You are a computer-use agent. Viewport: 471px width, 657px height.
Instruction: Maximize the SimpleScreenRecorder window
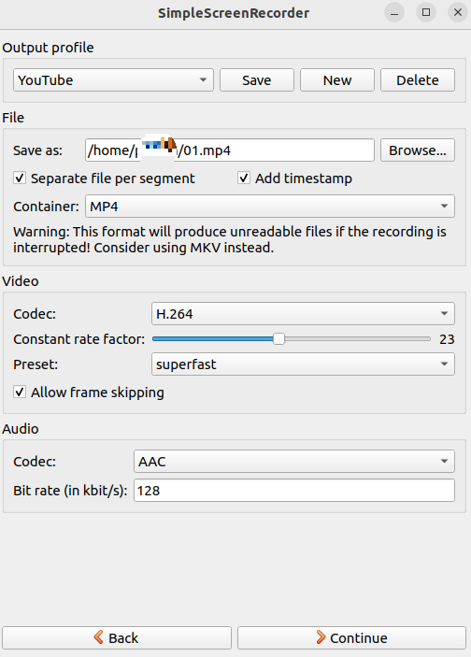(x=426, y=12)
